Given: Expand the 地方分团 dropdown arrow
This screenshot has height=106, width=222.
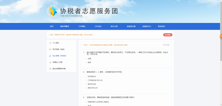Looking at the screenshot, I should point(120,26).
